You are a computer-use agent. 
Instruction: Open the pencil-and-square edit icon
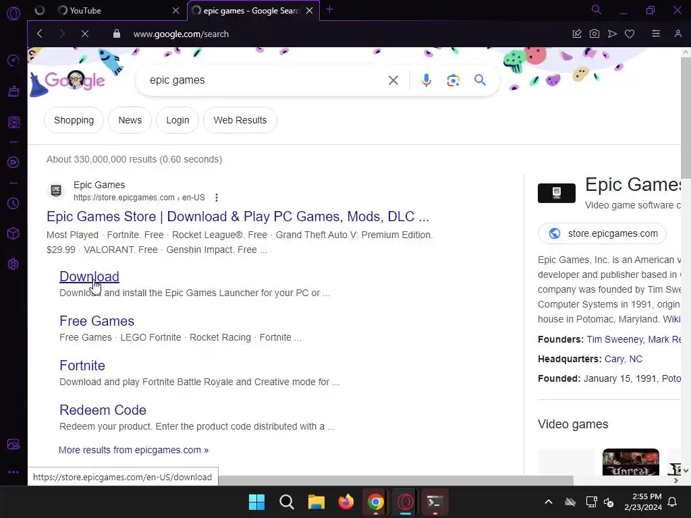click(577, 34)
